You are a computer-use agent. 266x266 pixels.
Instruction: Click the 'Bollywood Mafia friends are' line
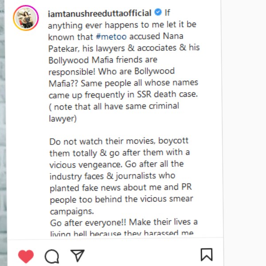(x=103, y=60)
